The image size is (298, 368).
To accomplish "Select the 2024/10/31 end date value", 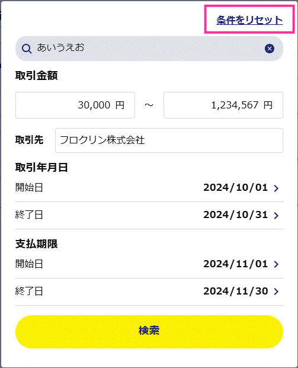I will 236,215.
